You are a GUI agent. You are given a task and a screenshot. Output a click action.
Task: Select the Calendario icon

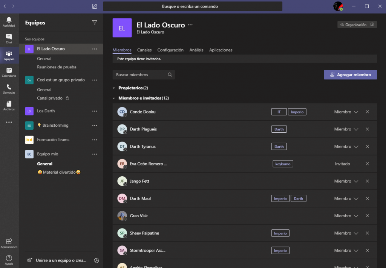(9, 71)
